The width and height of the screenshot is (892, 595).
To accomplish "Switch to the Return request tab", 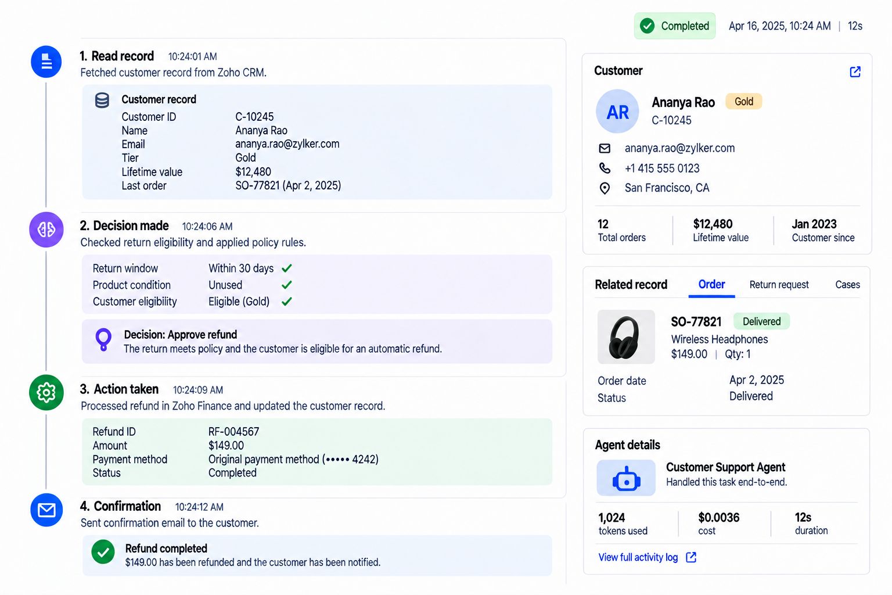I will tap(779, 285).
